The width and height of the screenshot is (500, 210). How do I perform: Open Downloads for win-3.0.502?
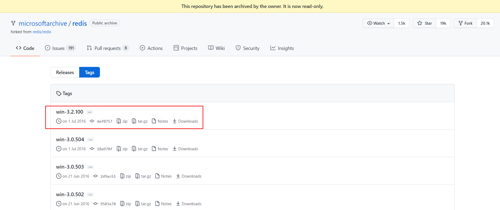(x=189, y=204)
